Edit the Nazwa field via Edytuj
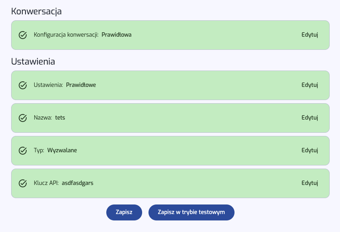 click(x=310, y=118)
